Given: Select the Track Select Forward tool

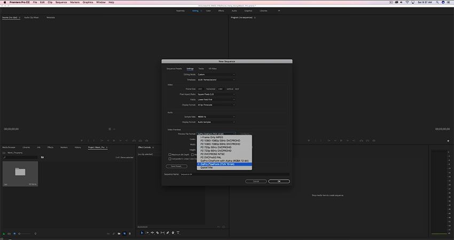Looking at the screenshot, I should tap(147, 233).
